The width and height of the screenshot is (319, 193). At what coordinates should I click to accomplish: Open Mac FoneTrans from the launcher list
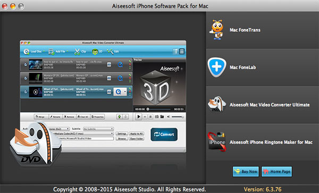(263, 30)
